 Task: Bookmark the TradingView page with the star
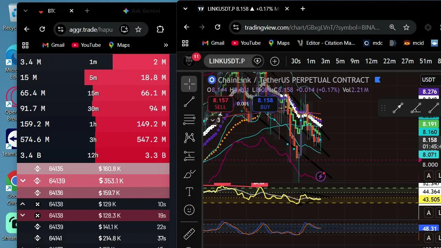[x=406, y=27]
